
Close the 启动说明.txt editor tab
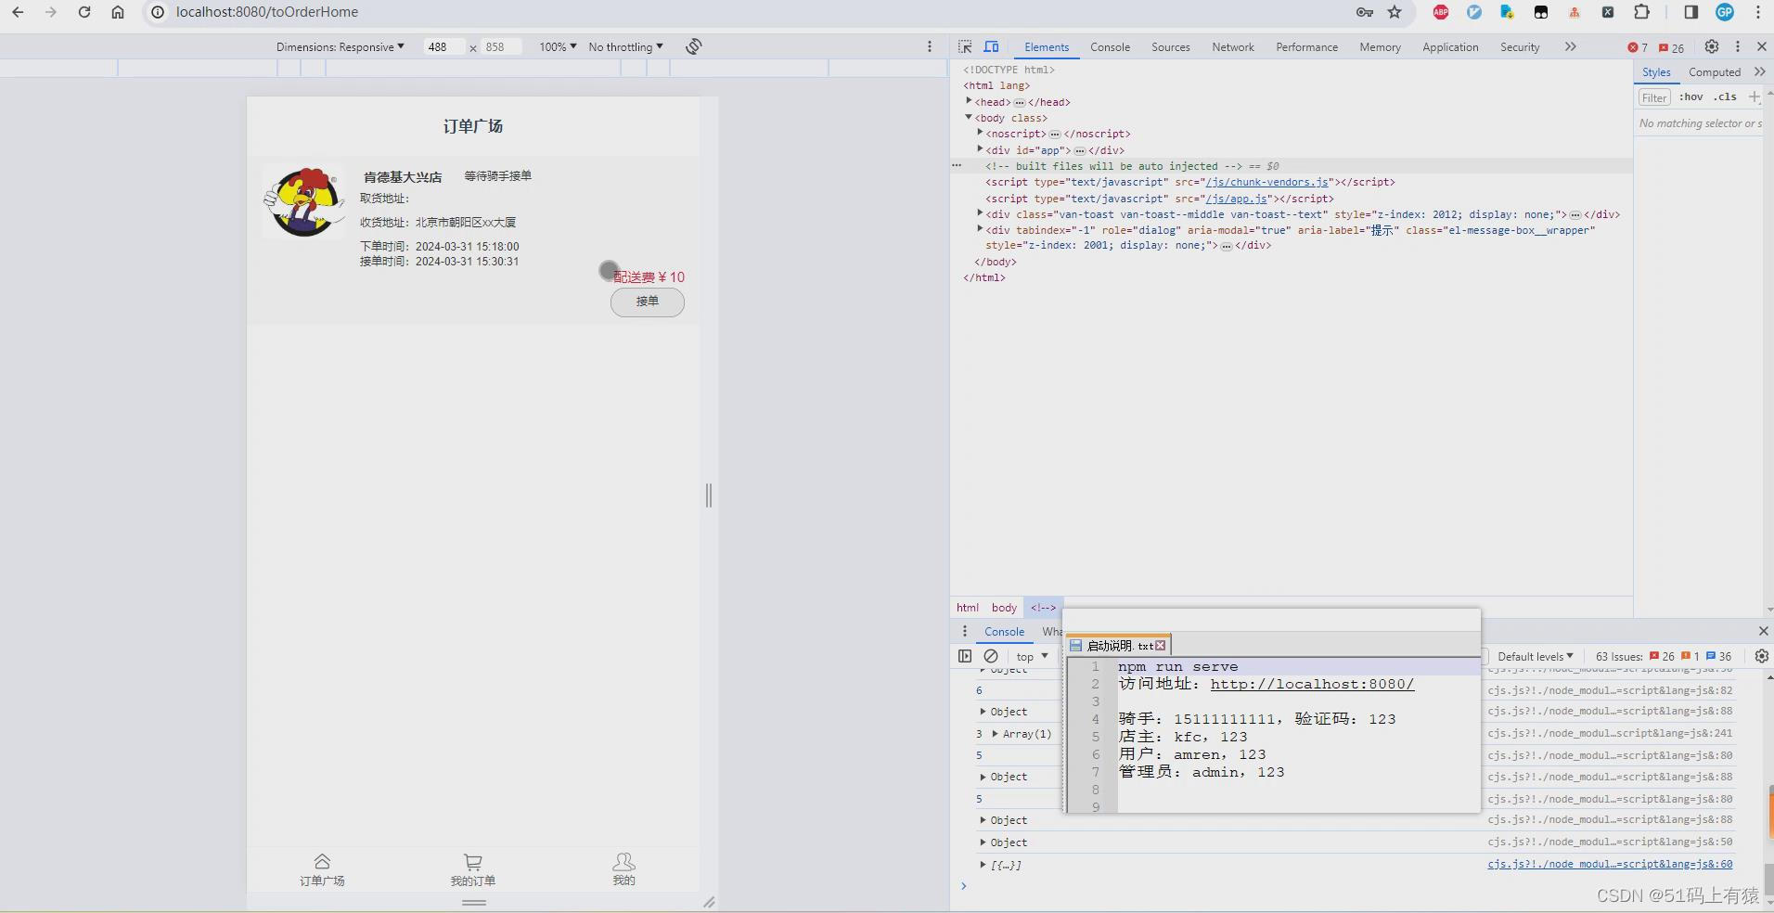[x=1160, y=645]
